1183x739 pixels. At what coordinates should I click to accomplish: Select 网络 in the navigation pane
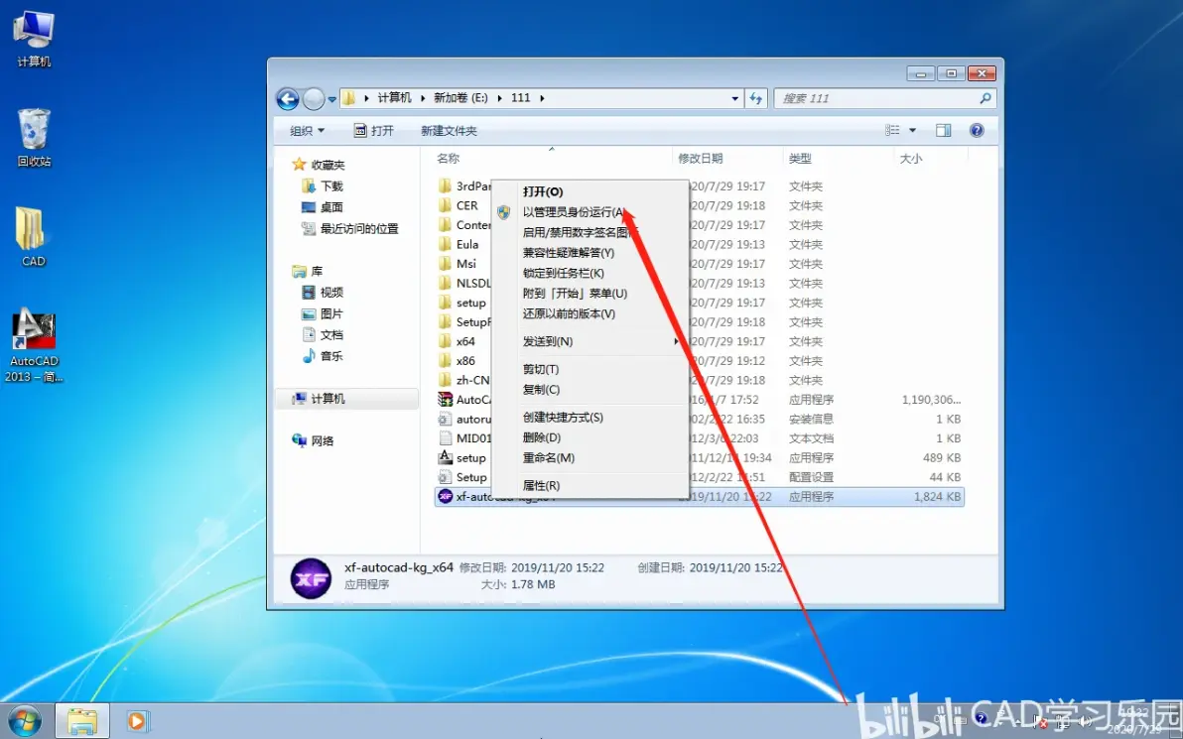[323, 441]
